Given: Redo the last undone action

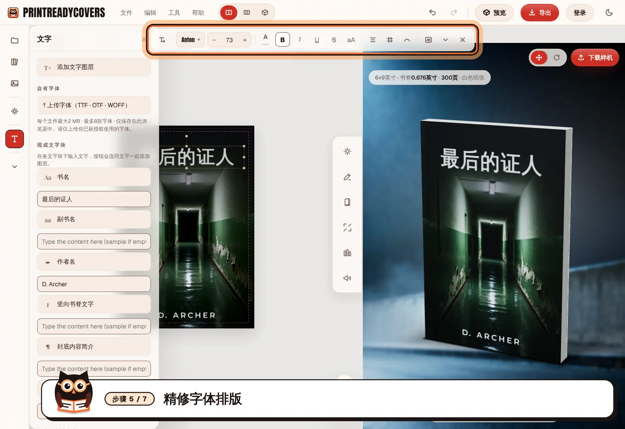Looking at the screenshot, I should click(x=454, y=12).
